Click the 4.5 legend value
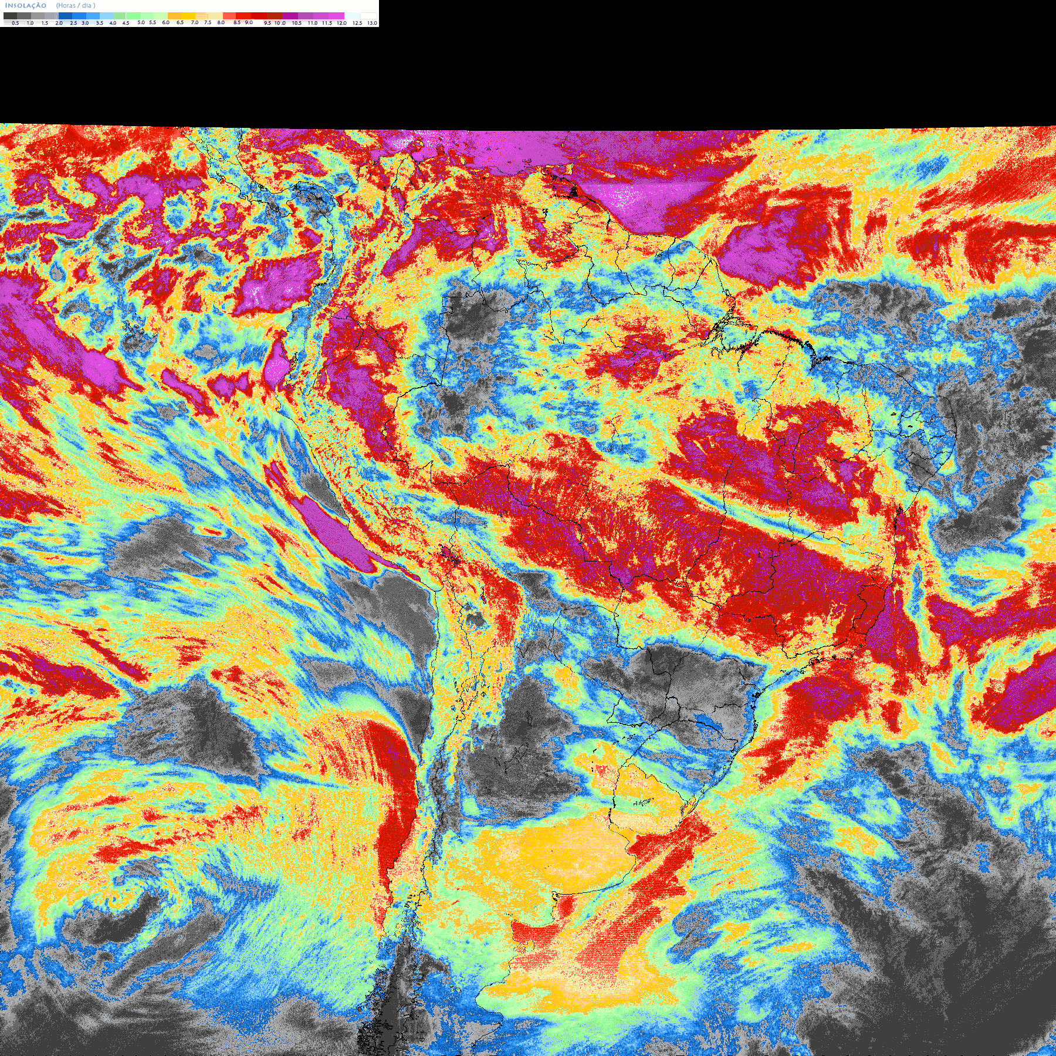The image size is (1056, 1056). tap(126, 23)
